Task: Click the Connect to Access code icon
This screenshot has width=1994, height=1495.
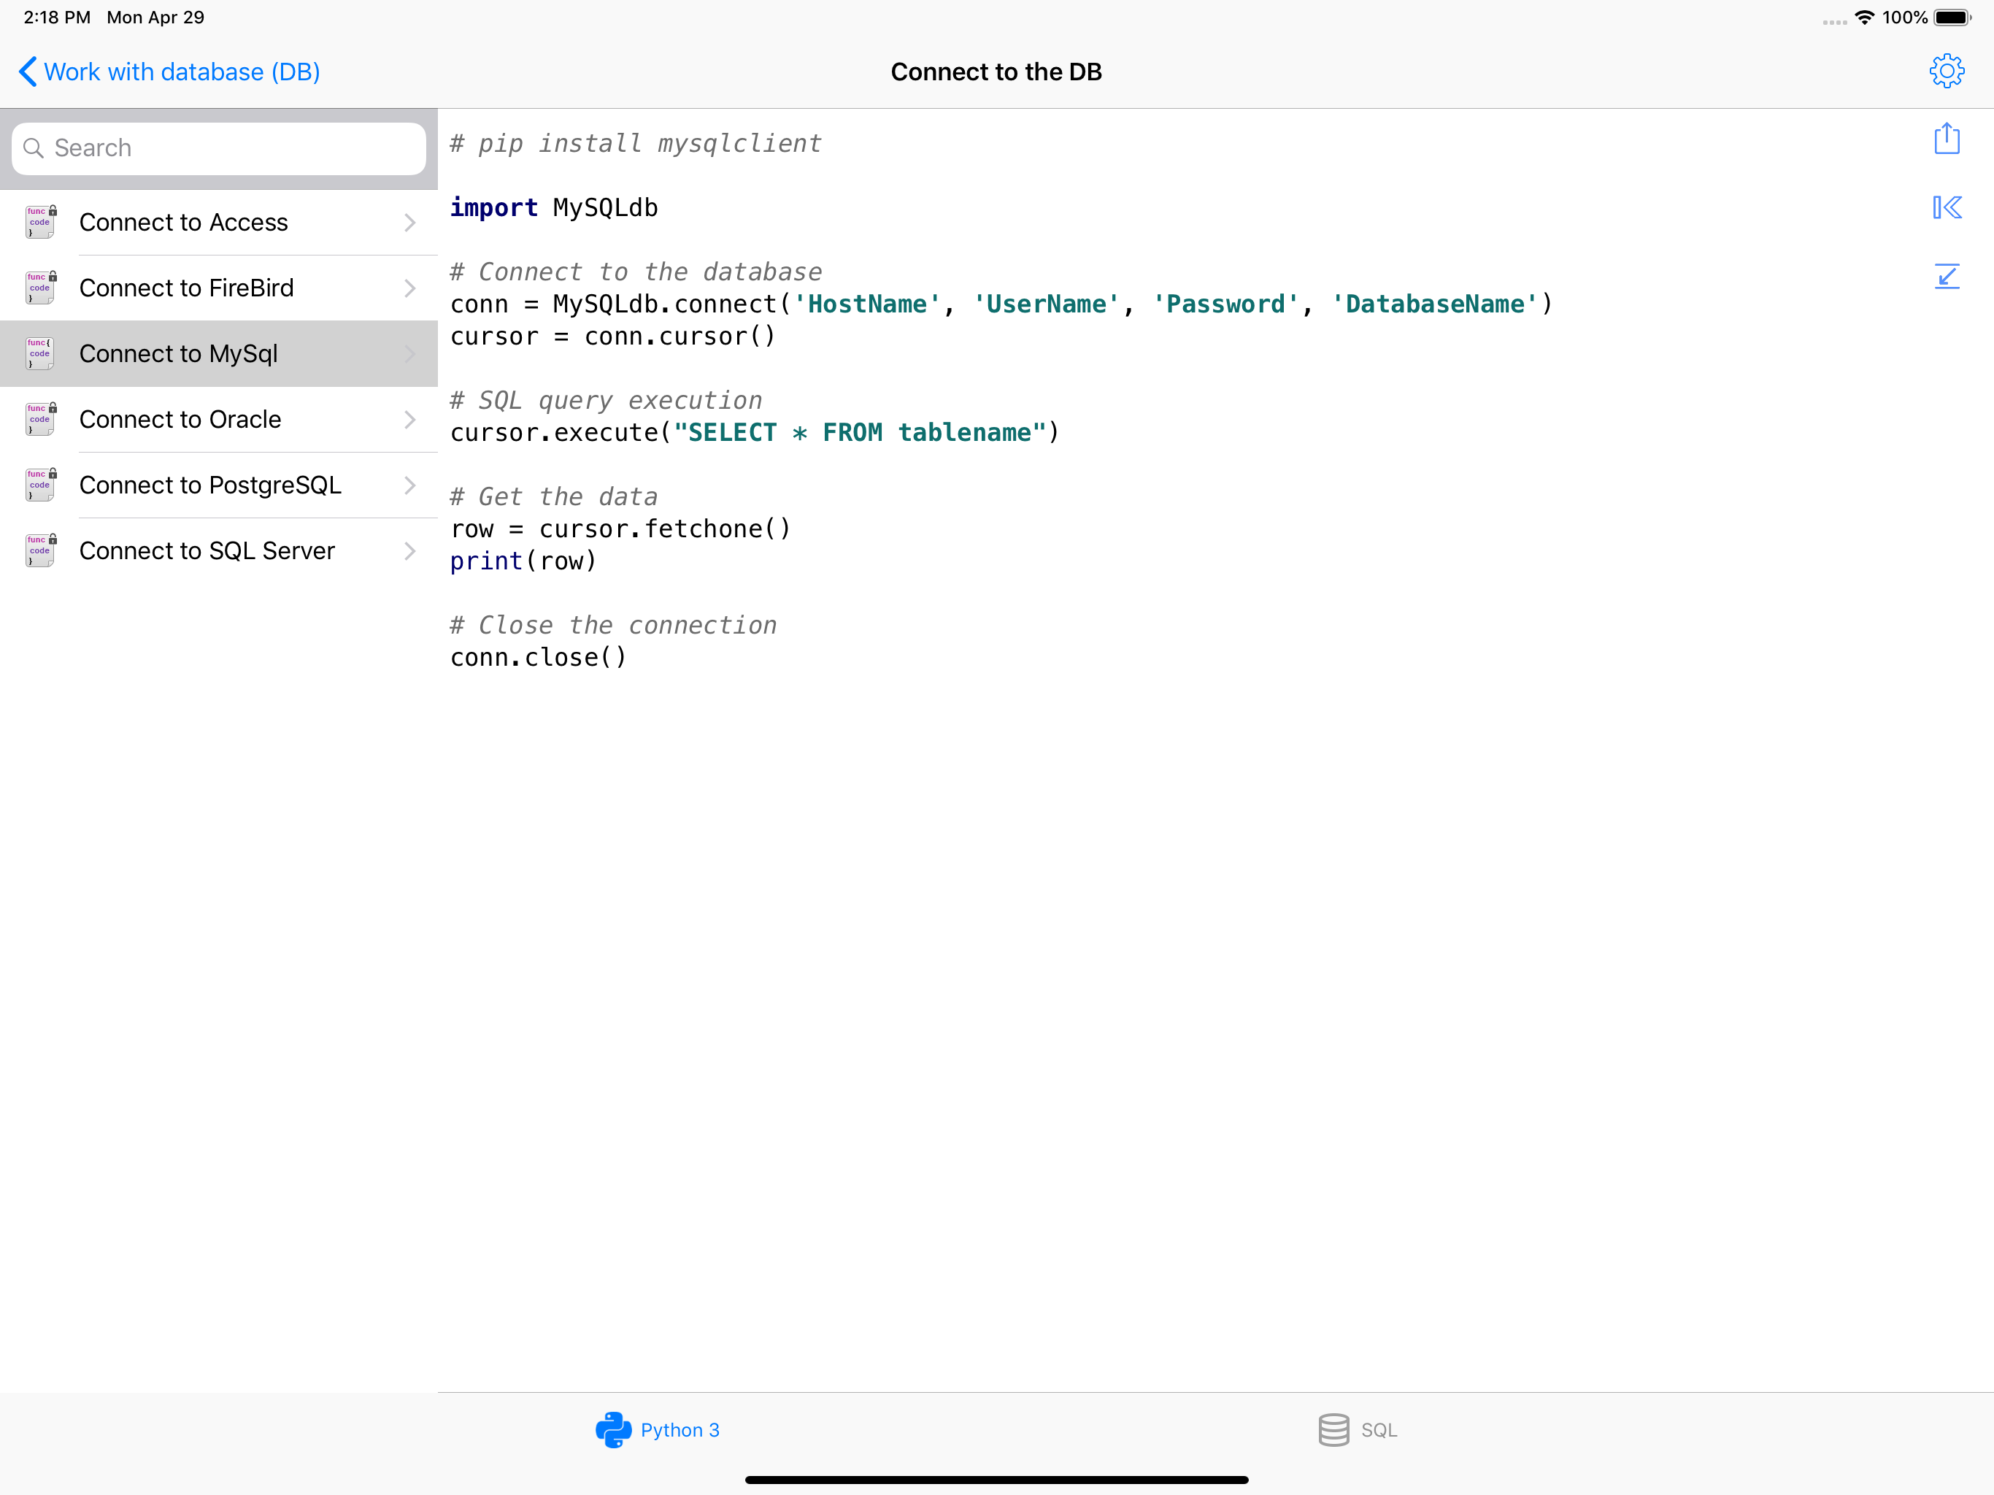Action: click(41, 222)
